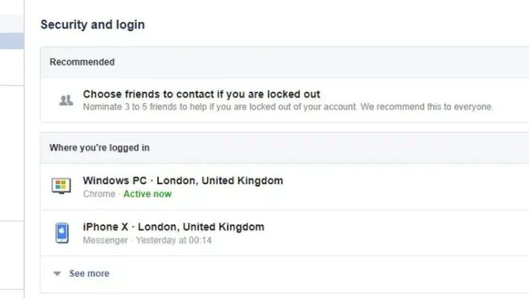Click the green Active now status

[x=147, y=194]
